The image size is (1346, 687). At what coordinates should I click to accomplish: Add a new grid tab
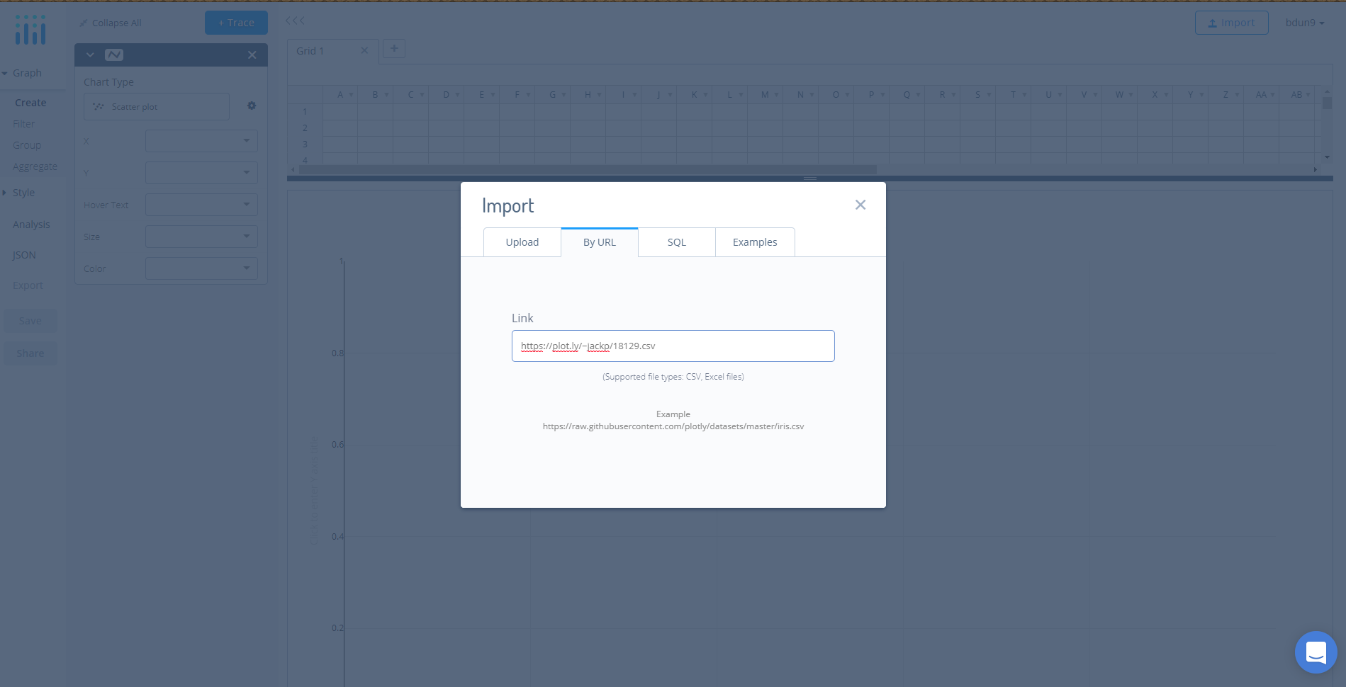[x=394, y=48]
